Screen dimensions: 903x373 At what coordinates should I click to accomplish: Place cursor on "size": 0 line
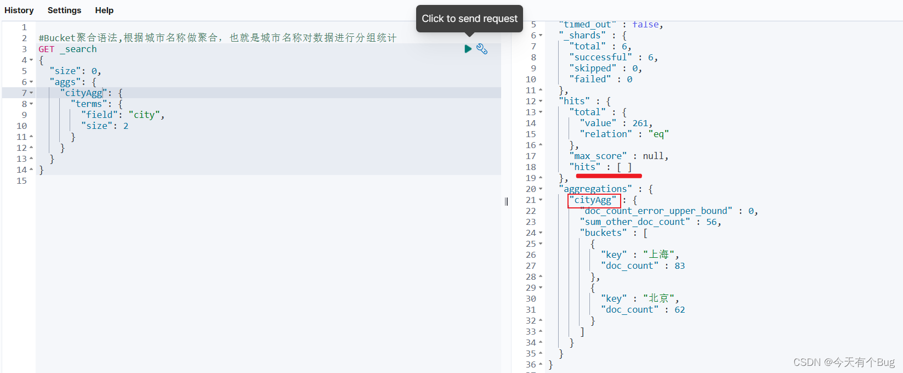click(75, 71)
